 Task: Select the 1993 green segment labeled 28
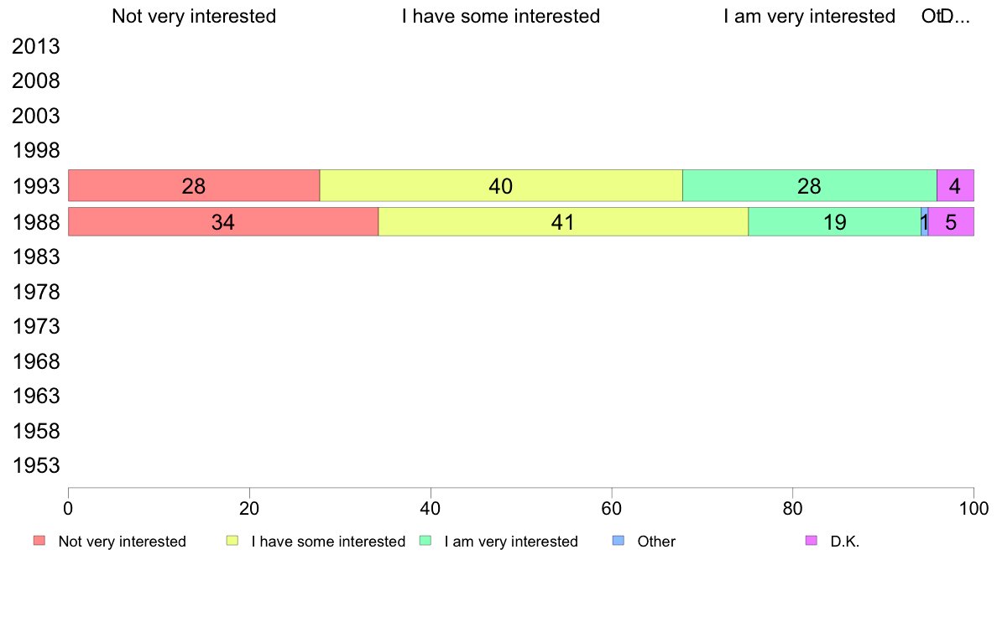tap(809, 185)
